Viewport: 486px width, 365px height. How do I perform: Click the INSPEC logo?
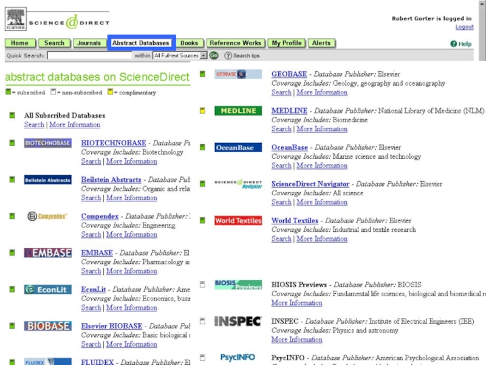(238, 321)
